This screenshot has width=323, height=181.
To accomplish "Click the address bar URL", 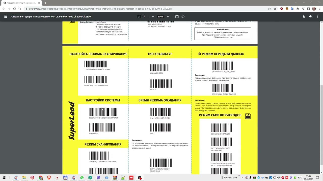I will pos(101,9).
